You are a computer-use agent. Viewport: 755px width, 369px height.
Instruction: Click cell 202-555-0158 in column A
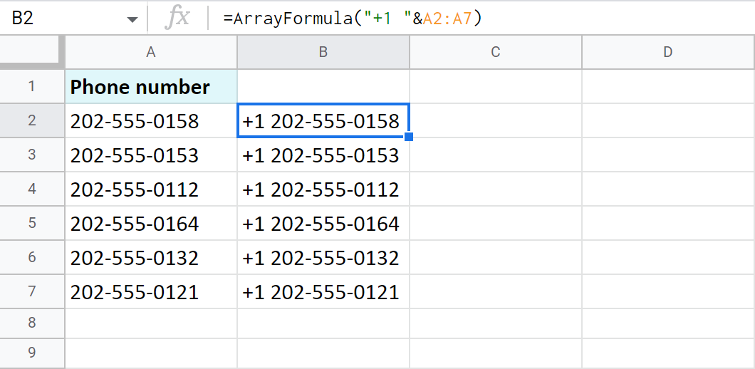(x=151, y=121)
